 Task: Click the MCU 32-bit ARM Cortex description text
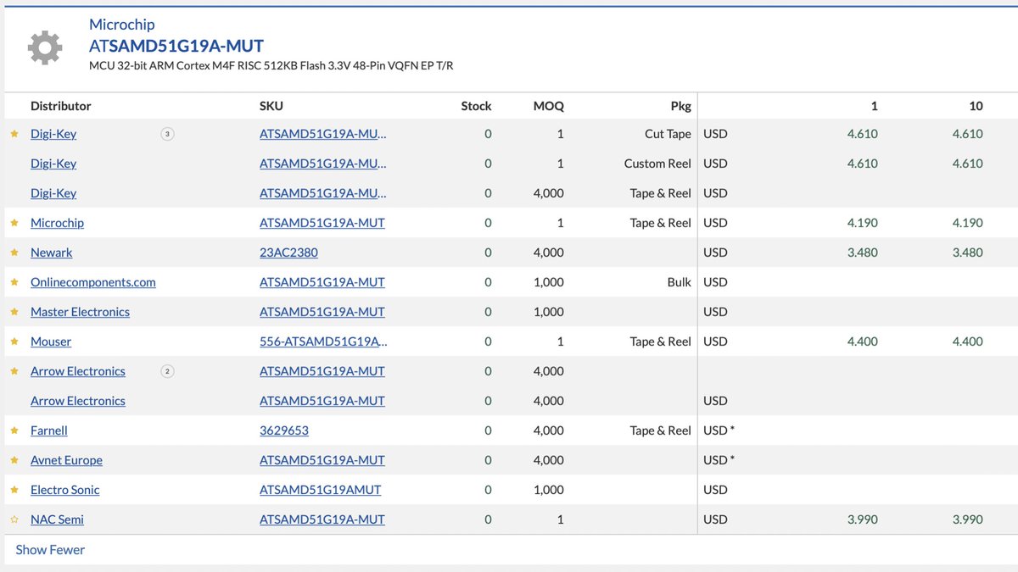271,65
